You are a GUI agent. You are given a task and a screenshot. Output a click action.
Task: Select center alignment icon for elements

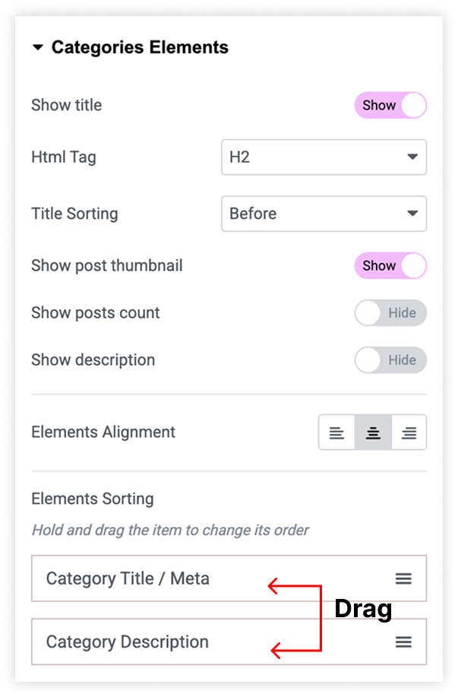point(373,433)
